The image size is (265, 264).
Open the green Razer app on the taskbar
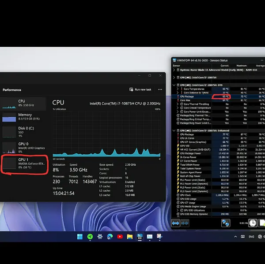click(90, 237)
